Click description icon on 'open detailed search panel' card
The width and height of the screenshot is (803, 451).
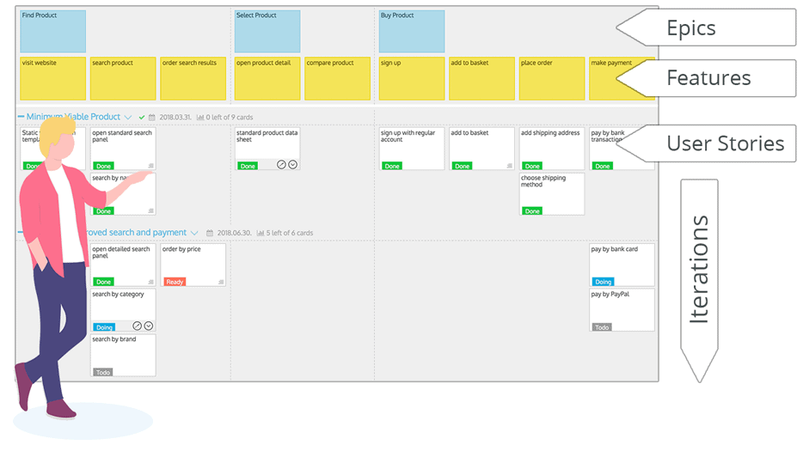click(x=151, y=282)
